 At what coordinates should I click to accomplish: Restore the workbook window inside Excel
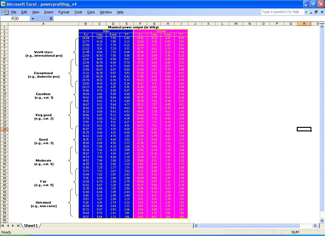pos(316,12)
